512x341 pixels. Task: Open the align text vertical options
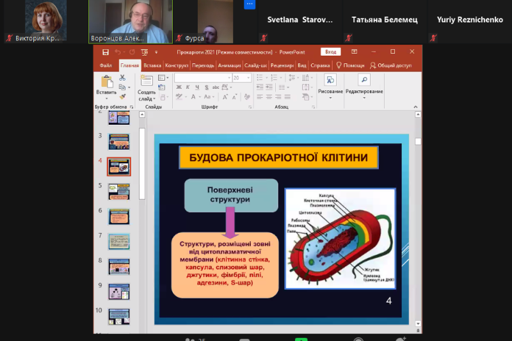coord(307,87)
